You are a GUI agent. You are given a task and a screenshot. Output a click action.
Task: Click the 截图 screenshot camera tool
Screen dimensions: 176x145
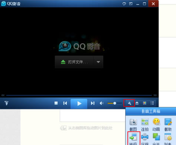133,125
